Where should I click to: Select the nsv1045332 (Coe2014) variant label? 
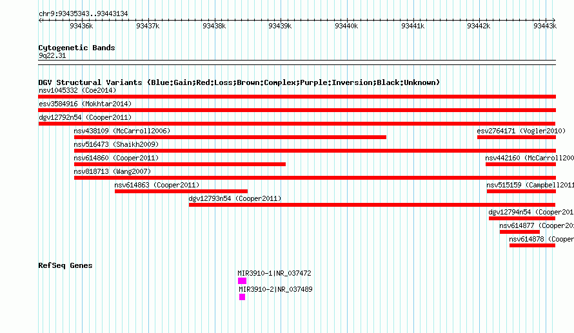pyautogui.click(x=77, y=90)
